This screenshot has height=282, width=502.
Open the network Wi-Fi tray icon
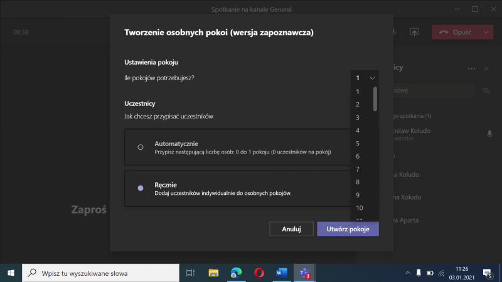(x=442, y=273)
